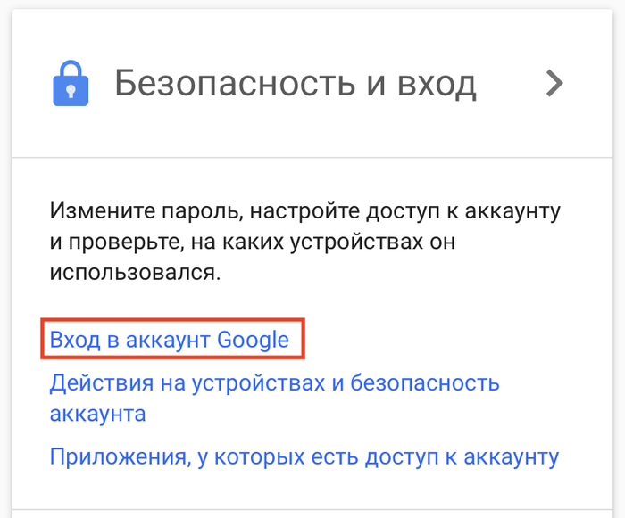Click the blue padlock icon
The width and height of the screenshot is (625, 518).
pyautogui.click(x=71, y=84)
